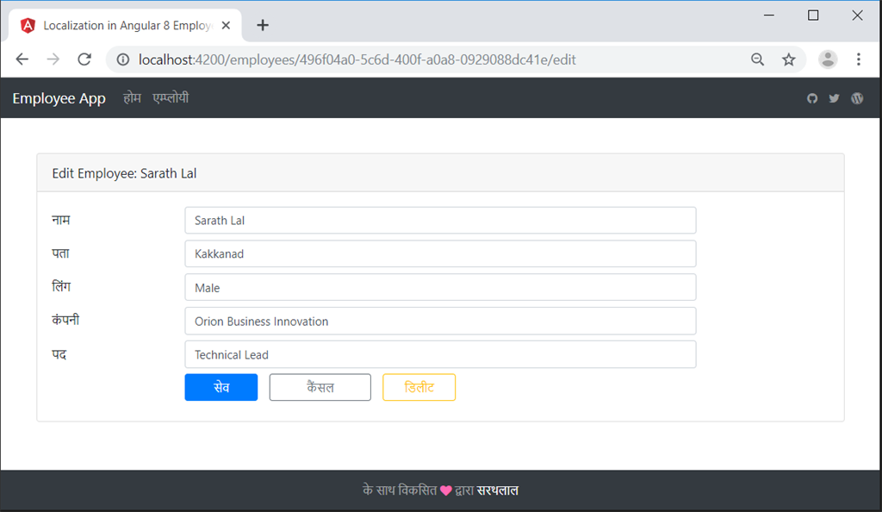
Task: Bookmark the page using the star icon
Action: point(788,59)
